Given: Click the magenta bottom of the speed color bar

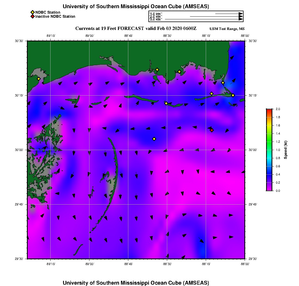Looking at the screenshot, I should [x=269, y=189].
